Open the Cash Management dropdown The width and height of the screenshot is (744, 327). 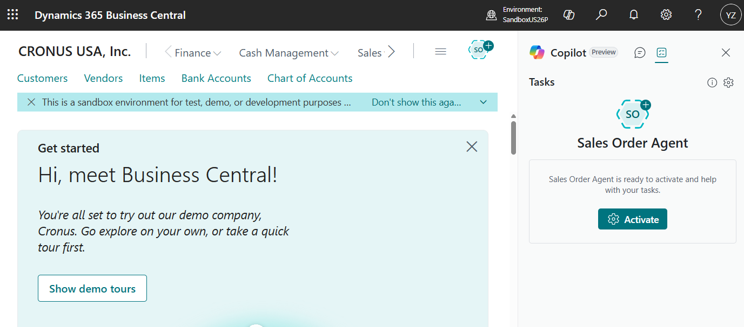(288, 52)
